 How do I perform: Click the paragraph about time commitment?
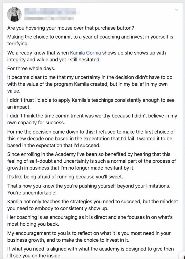tap(92, 119)
